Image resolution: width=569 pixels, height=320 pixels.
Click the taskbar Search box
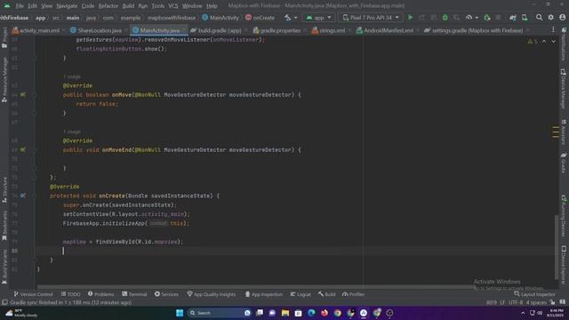(220, 313)
